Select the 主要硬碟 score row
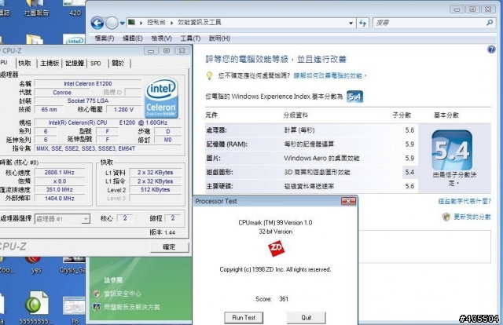 [311, 186]
